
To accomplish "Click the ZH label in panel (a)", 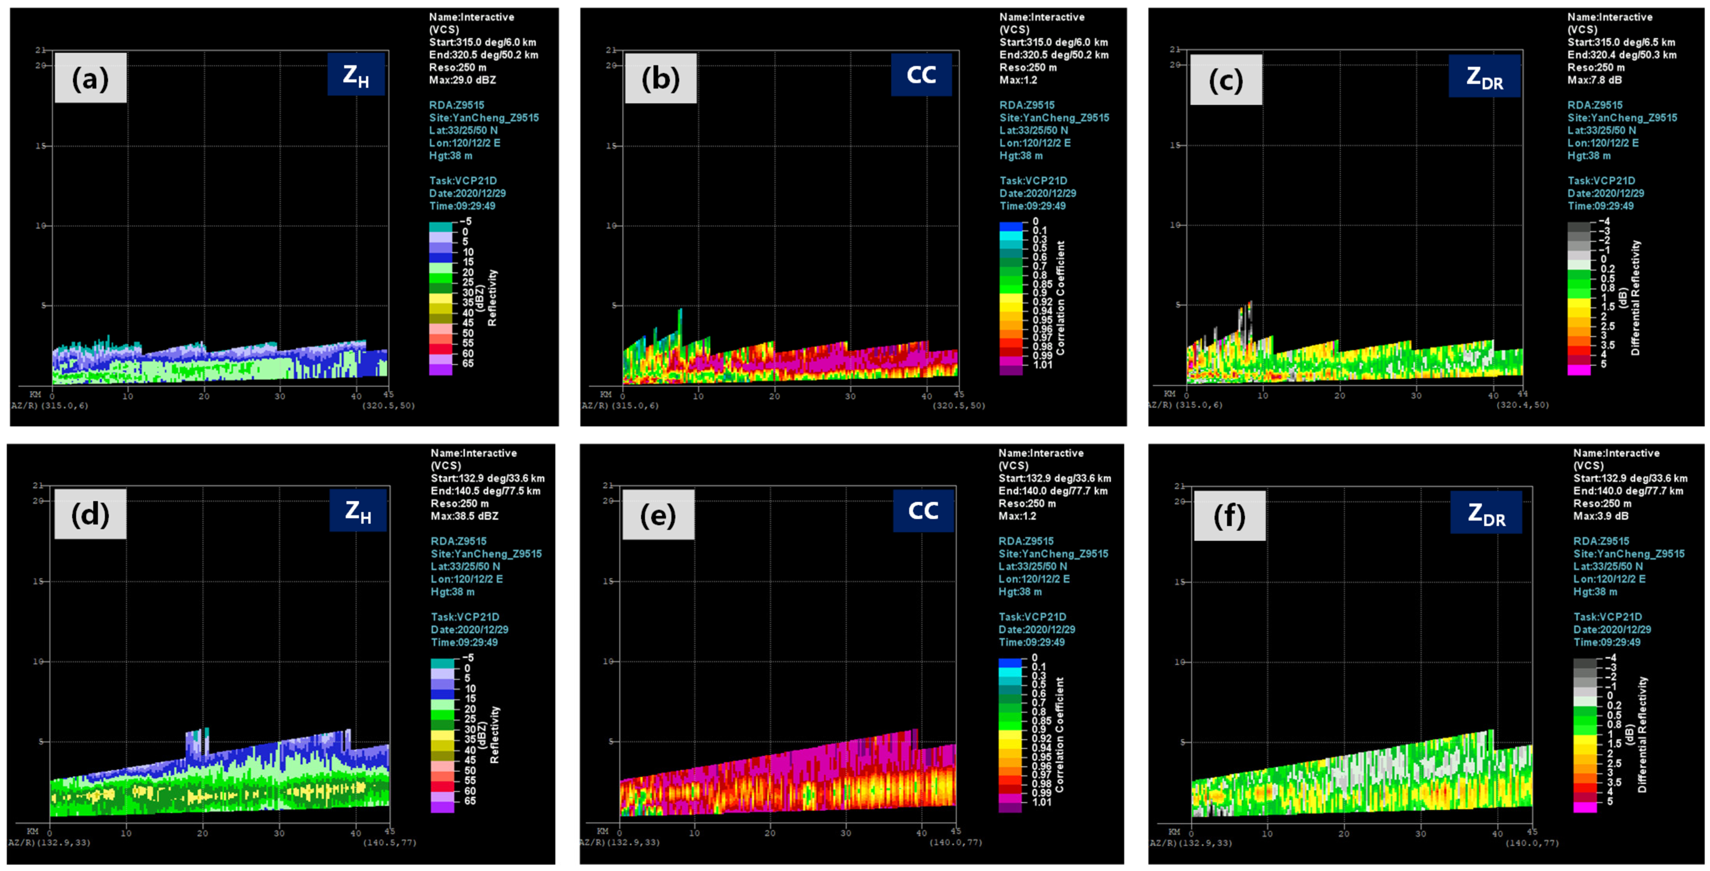I will [356, 74].
